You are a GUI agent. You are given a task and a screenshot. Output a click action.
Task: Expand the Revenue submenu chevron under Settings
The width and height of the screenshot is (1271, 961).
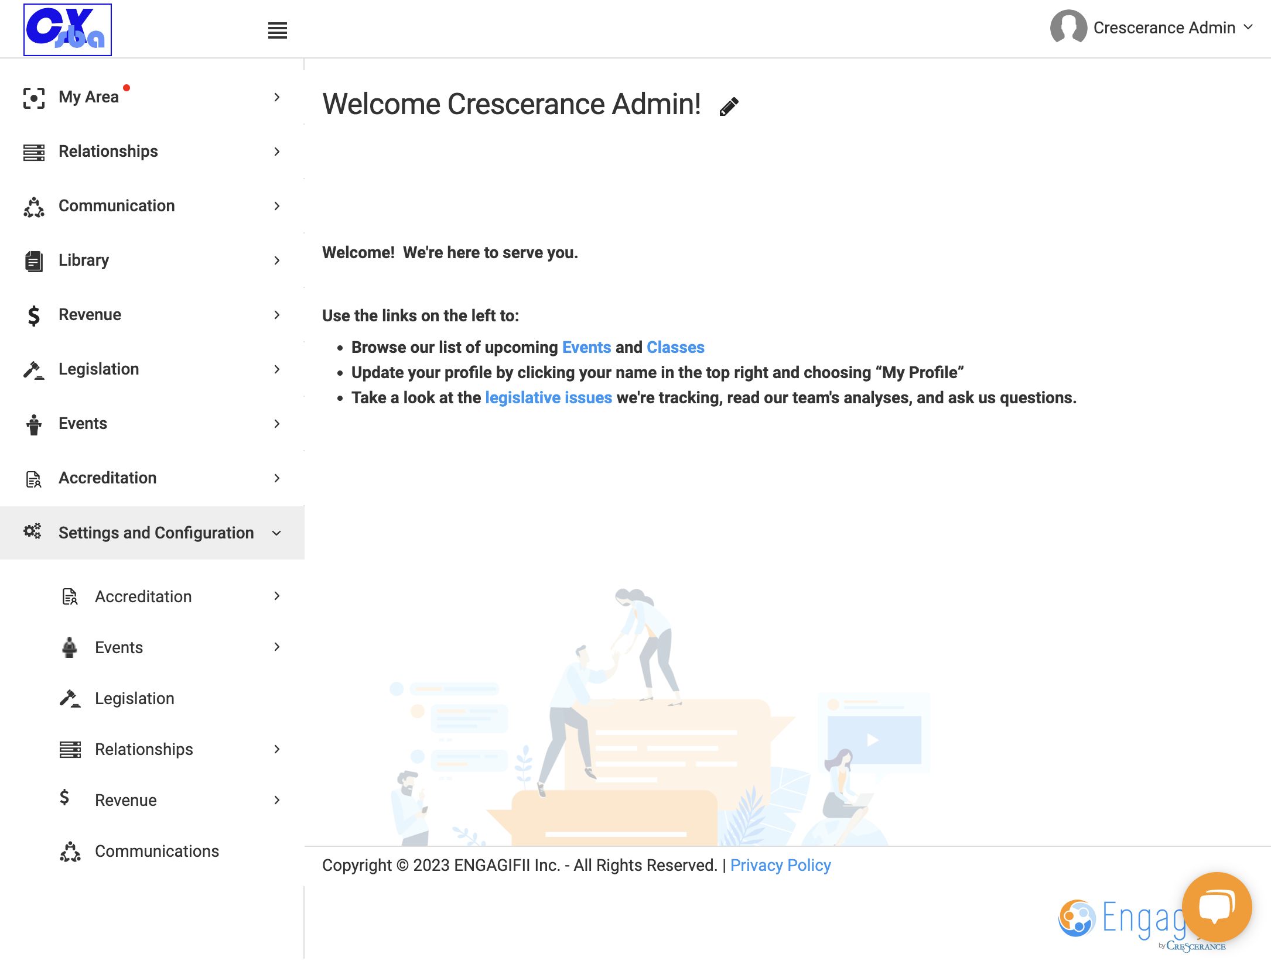pos(277,800)
